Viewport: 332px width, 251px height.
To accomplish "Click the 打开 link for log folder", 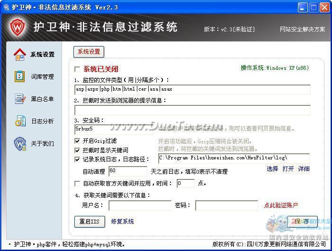I will click(x=288, y=169).
